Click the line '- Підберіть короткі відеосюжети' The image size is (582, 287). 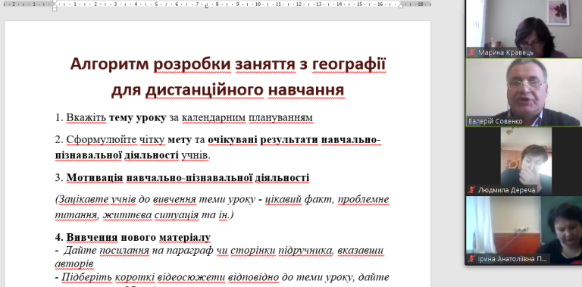click(x=222, y=277)
